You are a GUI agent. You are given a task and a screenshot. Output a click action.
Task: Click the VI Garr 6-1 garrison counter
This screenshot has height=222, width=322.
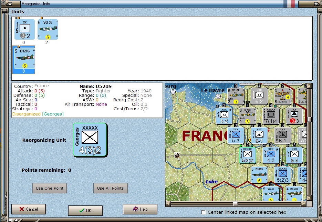point(259,135)
